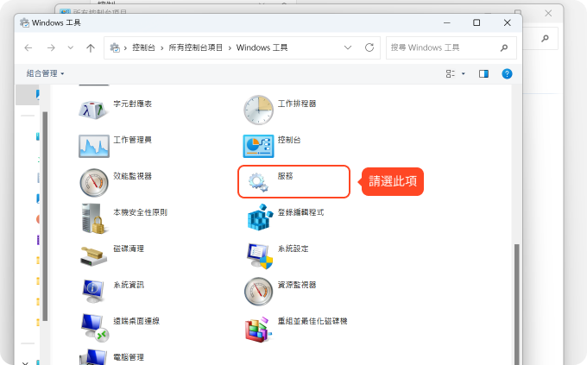Open the 系統設定 shield monitor icon
Image resolution: width=587 pixels, height=365 pixels.
(260, 255)
